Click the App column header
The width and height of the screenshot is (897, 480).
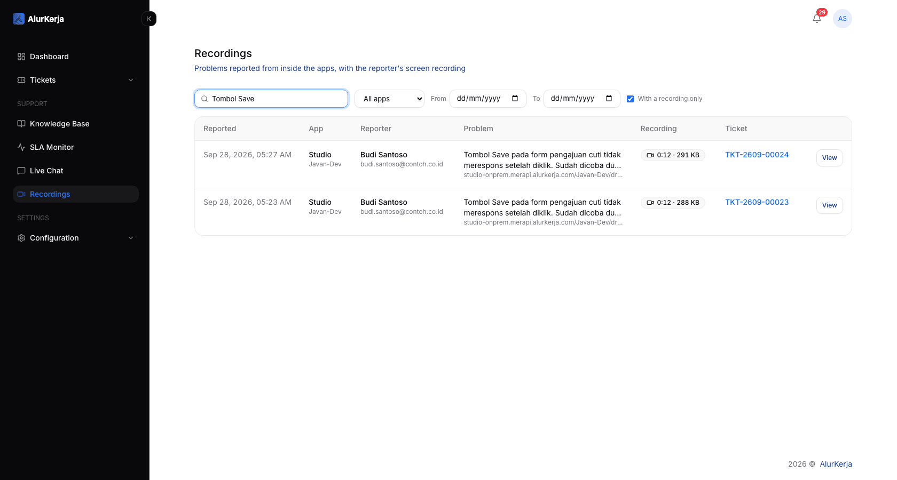316,129
